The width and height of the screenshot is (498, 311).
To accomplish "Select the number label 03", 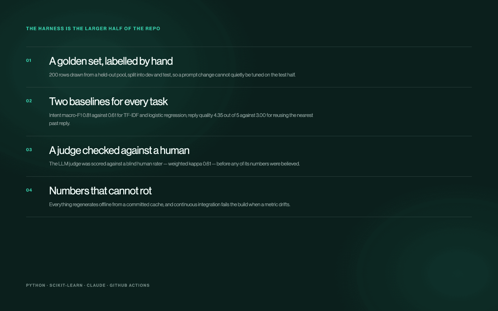I will click(29, 150).
